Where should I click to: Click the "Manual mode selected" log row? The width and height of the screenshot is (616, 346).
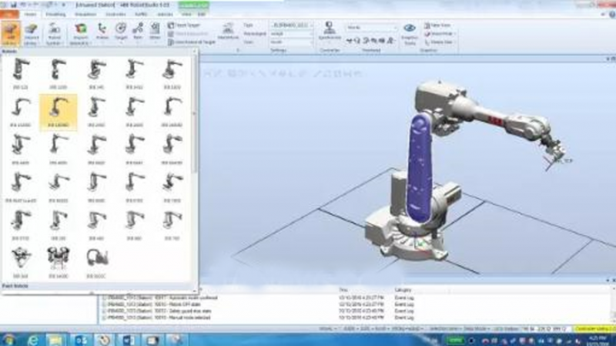[x=259, y=317]
